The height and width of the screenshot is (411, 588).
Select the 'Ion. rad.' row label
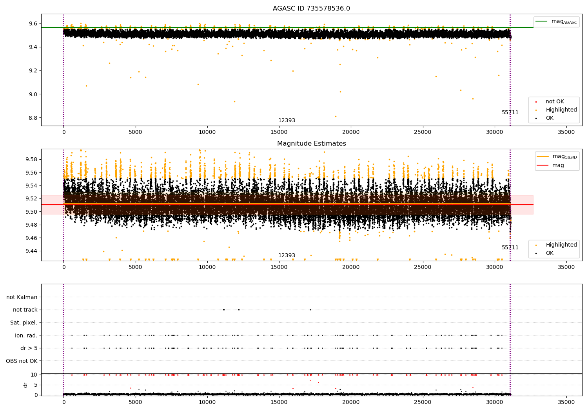click(x=26, y=335)
